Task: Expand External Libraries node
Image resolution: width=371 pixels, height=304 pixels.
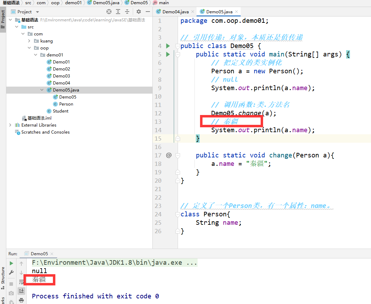Action: point(10,125)
